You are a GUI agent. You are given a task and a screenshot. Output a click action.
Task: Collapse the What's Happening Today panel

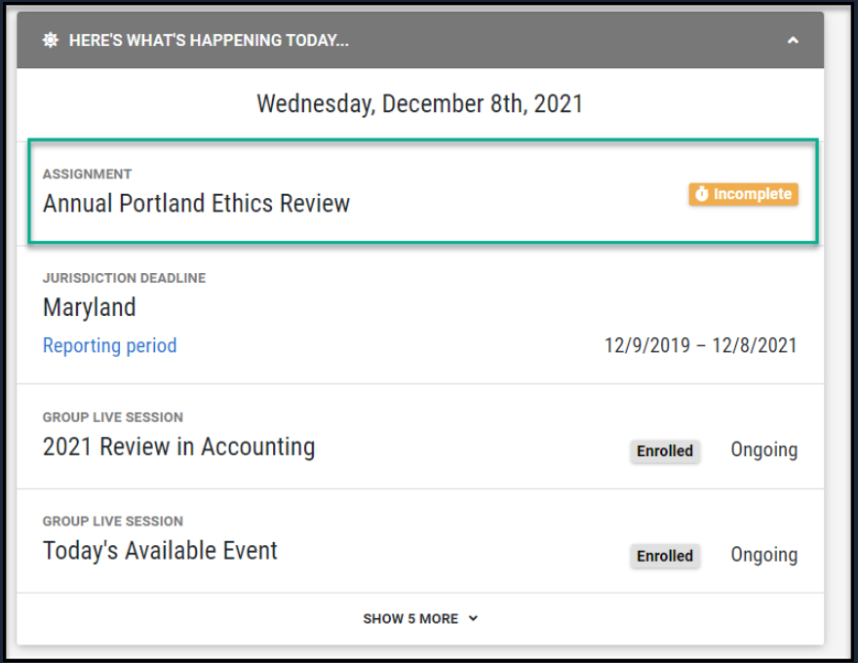click(x=793, y=40)
